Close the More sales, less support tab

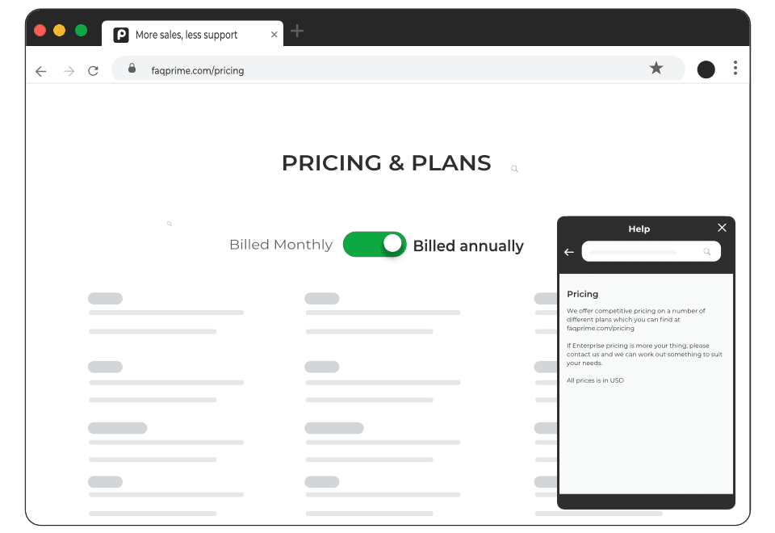click(274, 35)
